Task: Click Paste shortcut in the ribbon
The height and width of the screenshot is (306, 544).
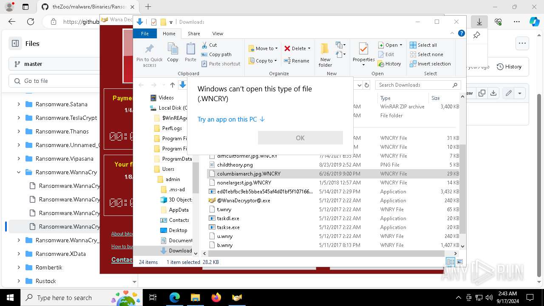Action: tap(221, 64)
